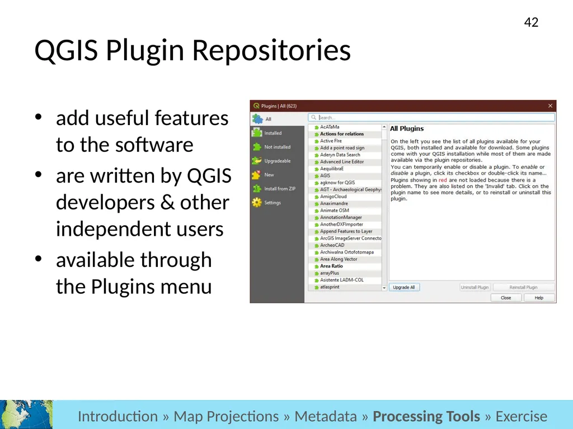The height and width of the screenshot is (429, 573).
Task: Select Asistente LADM-COL plugin
Action: pyautogui.click(x=345, y=280)
